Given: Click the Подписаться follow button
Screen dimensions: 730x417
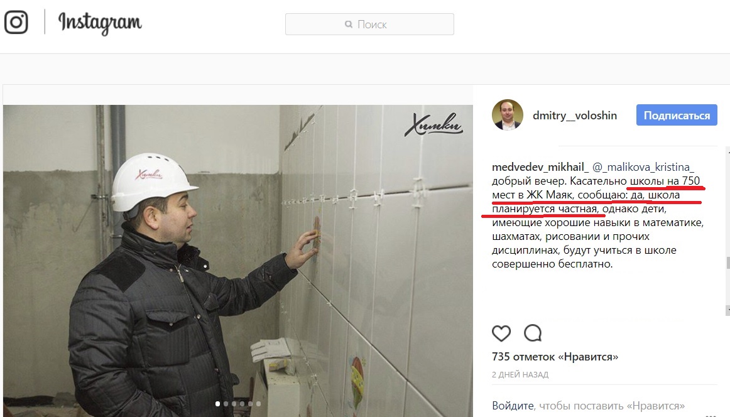Looking at the screenshot, I should tap(677, 115).
